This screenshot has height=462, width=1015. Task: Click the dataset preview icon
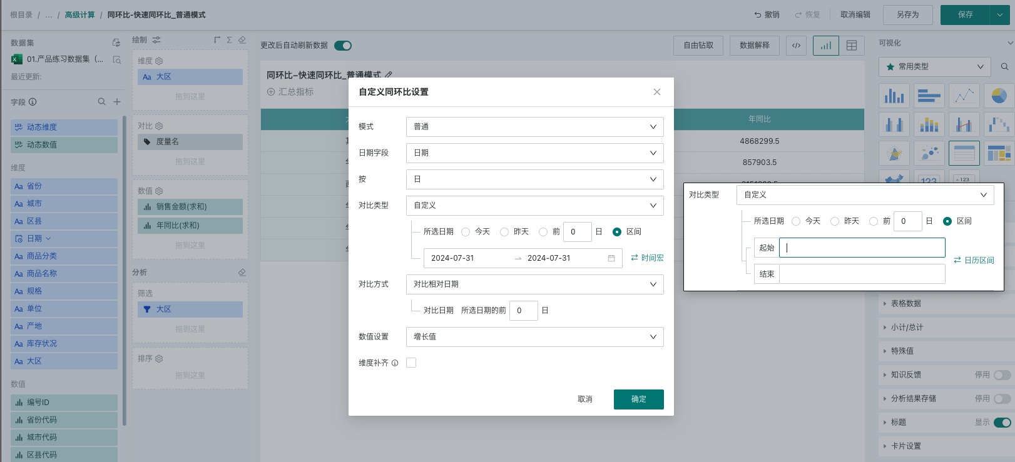[117, 60]
